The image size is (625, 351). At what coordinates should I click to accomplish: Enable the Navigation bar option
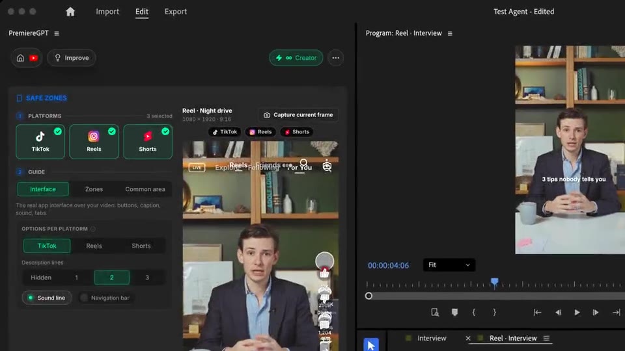coord(105,298)
